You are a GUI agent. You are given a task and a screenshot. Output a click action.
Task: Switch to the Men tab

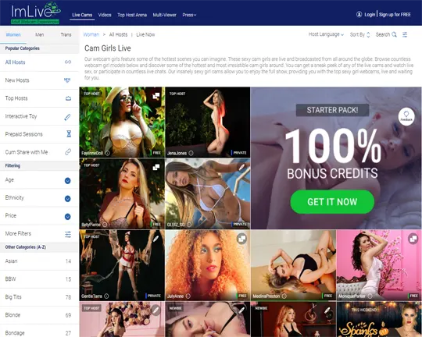[x=40, y=34]
